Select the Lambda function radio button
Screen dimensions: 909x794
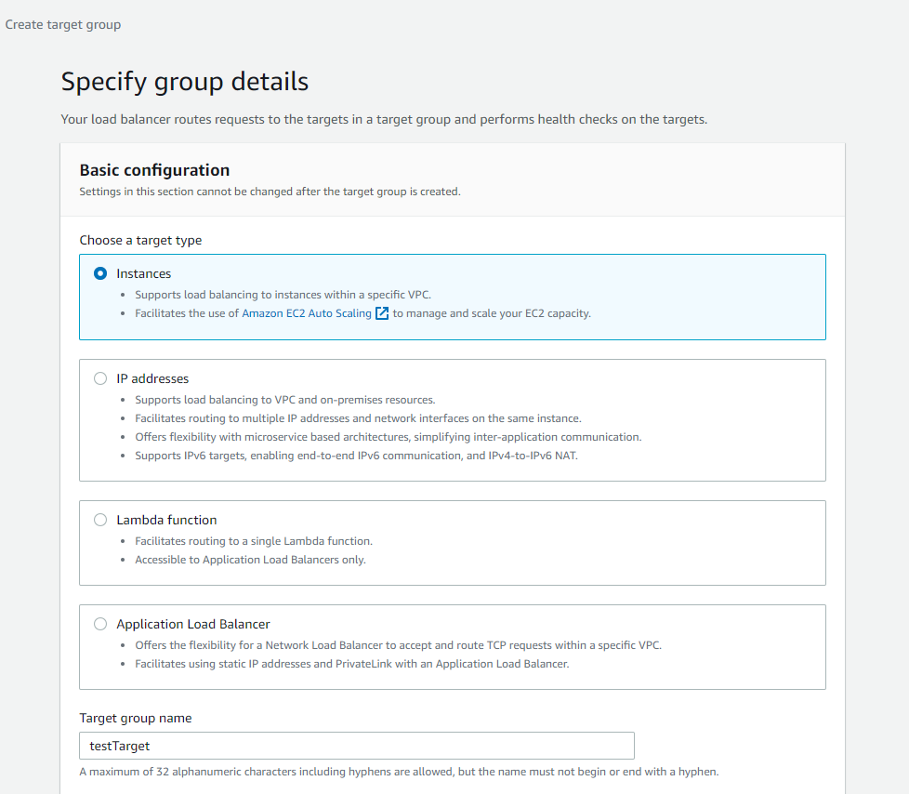click(x=100, y=520)
